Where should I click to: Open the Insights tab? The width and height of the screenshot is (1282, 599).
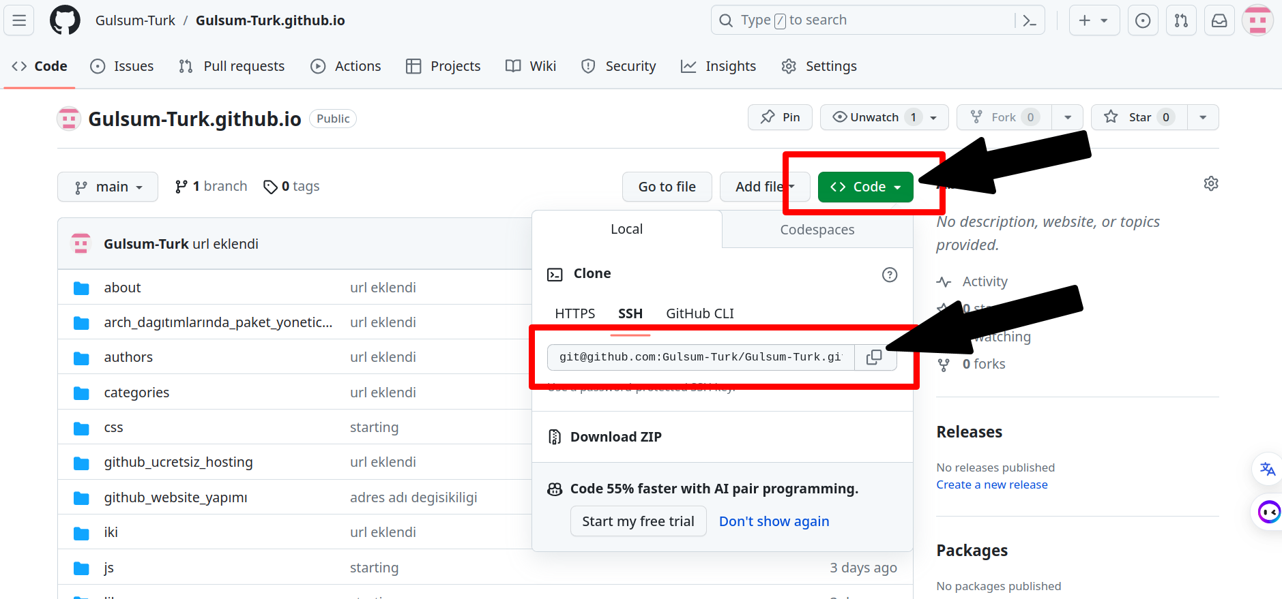[718, 66]
